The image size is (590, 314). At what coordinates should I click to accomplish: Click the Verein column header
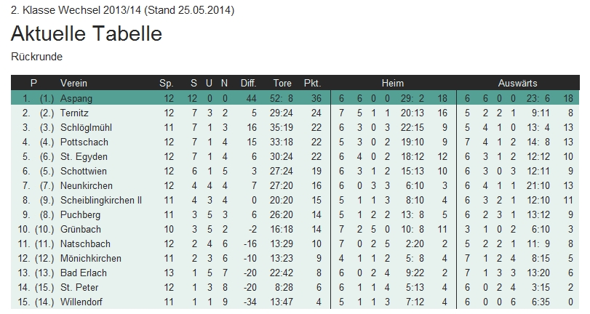(73, 83)
